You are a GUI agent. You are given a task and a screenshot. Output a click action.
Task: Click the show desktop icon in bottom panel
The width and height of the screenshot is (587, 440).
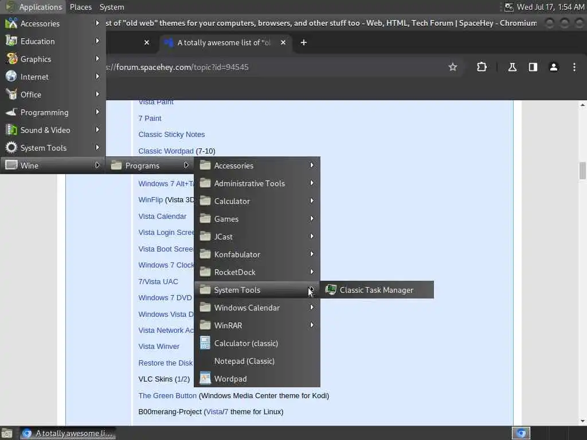point(7,434)
